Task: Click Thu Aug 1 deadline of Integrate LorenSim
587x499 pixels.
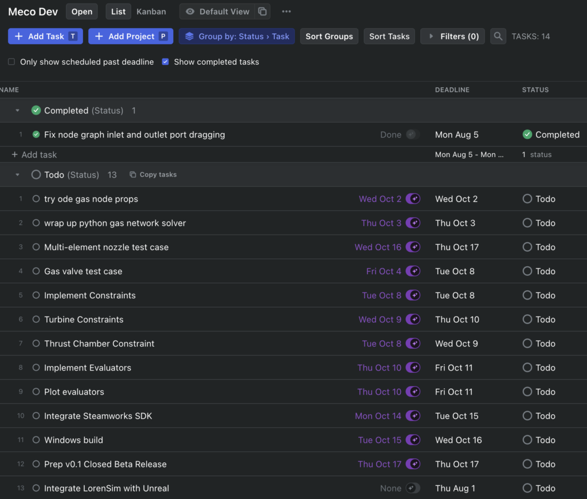Action: point(455,488)
